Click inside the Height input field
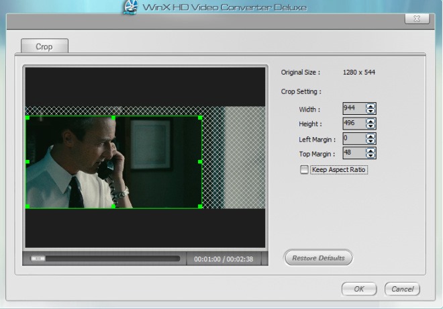The width and height of the screenshot is (443, 309). pos(354,124)
